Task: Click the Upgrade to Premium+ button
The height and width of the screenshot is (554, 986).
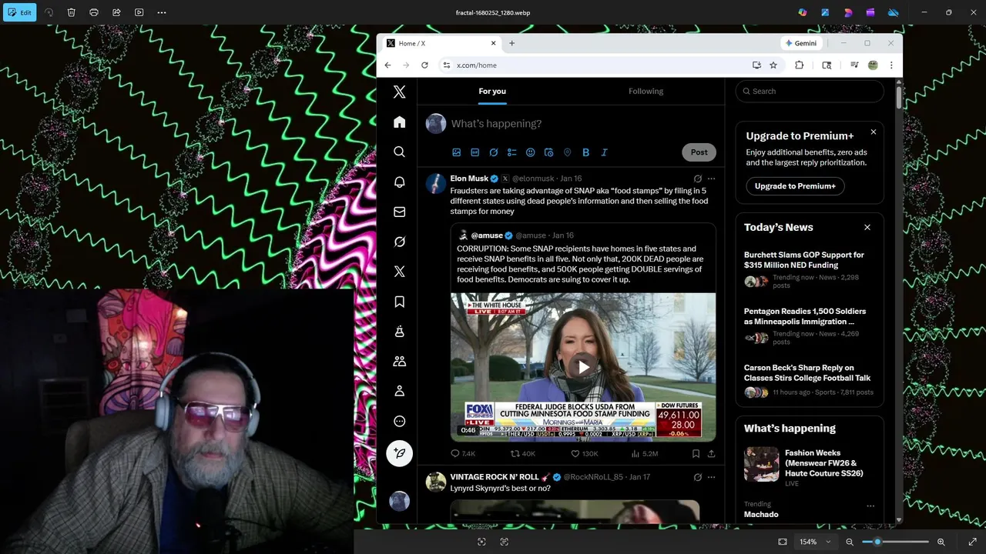Action: tap(795, 186)
